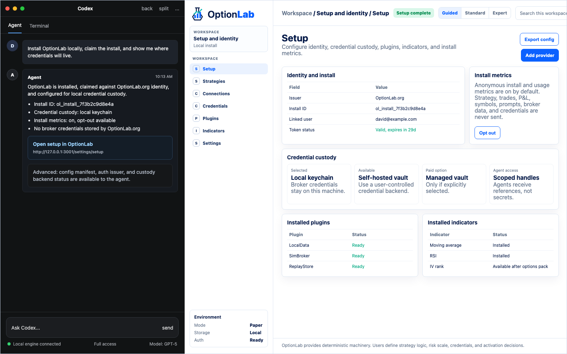Click the Connections sidebar letter icon

(196, 94)
